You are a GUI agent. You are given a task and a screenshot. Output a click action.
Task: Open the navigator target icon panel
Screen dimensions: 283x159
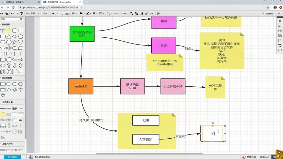pos(280,21)
